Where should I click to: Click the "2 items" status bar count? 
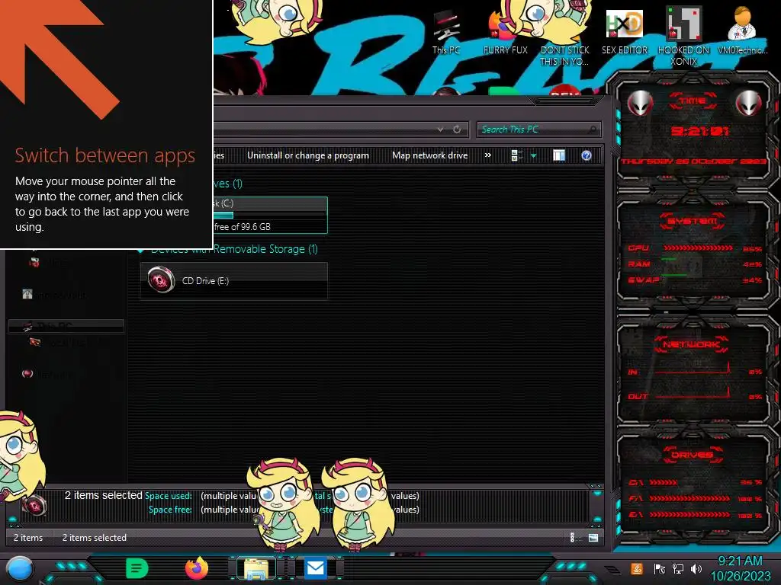point(28,537)
